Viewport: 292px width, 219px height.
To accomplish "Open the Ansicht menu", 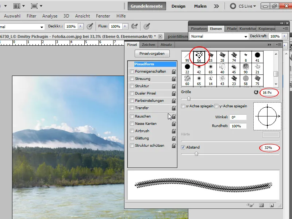I will point(82,16).
